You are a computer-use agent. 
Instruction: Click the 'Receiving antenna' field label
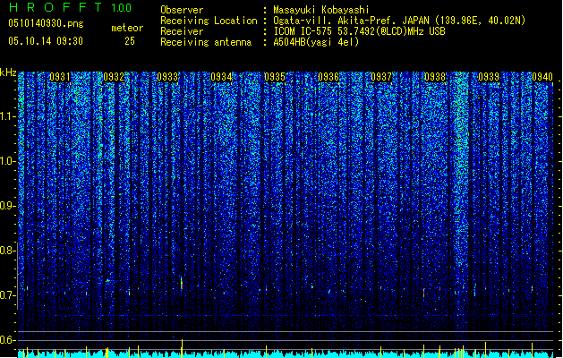coord(206,42)
